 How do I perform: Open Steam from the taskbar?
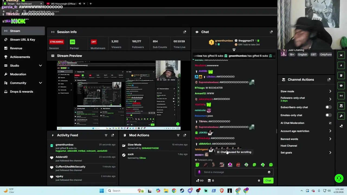tap(182, 191)
